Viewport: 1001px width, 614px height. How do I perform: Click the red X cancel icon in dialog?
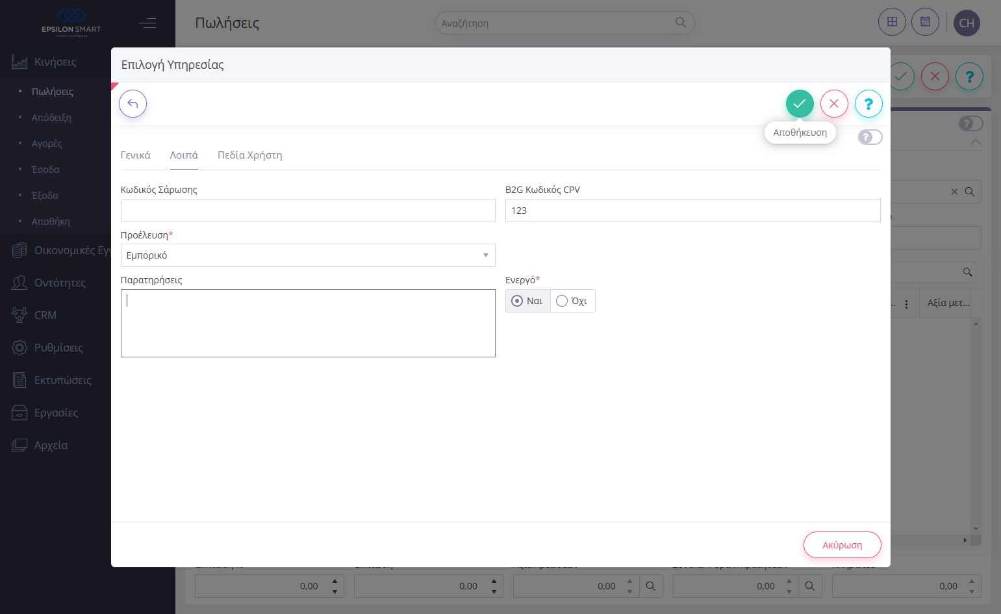tap(834, 103)
